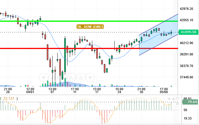Click the 13:00 17 time axis label
Viewport: 199px width, 125px height.
click(x=97, y=90)
